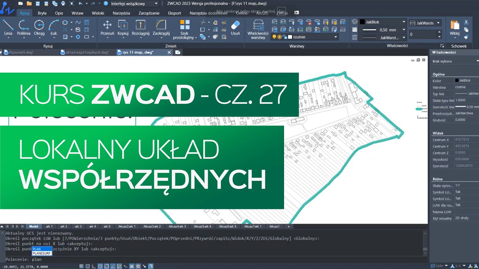
Task: Click white layer color swatch for rzutnie
Action: (x=289, y=37)
